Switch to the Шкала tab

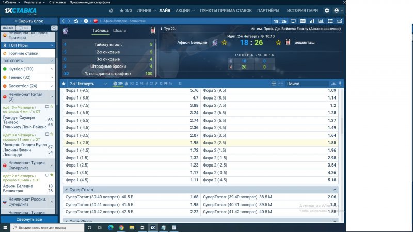[119, 31]
